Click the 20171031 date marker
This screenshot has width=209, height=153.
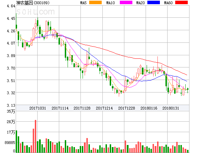coord(38,108)
